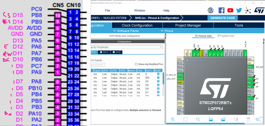Select pin PA13 on the chip

[x=250, y=67]
